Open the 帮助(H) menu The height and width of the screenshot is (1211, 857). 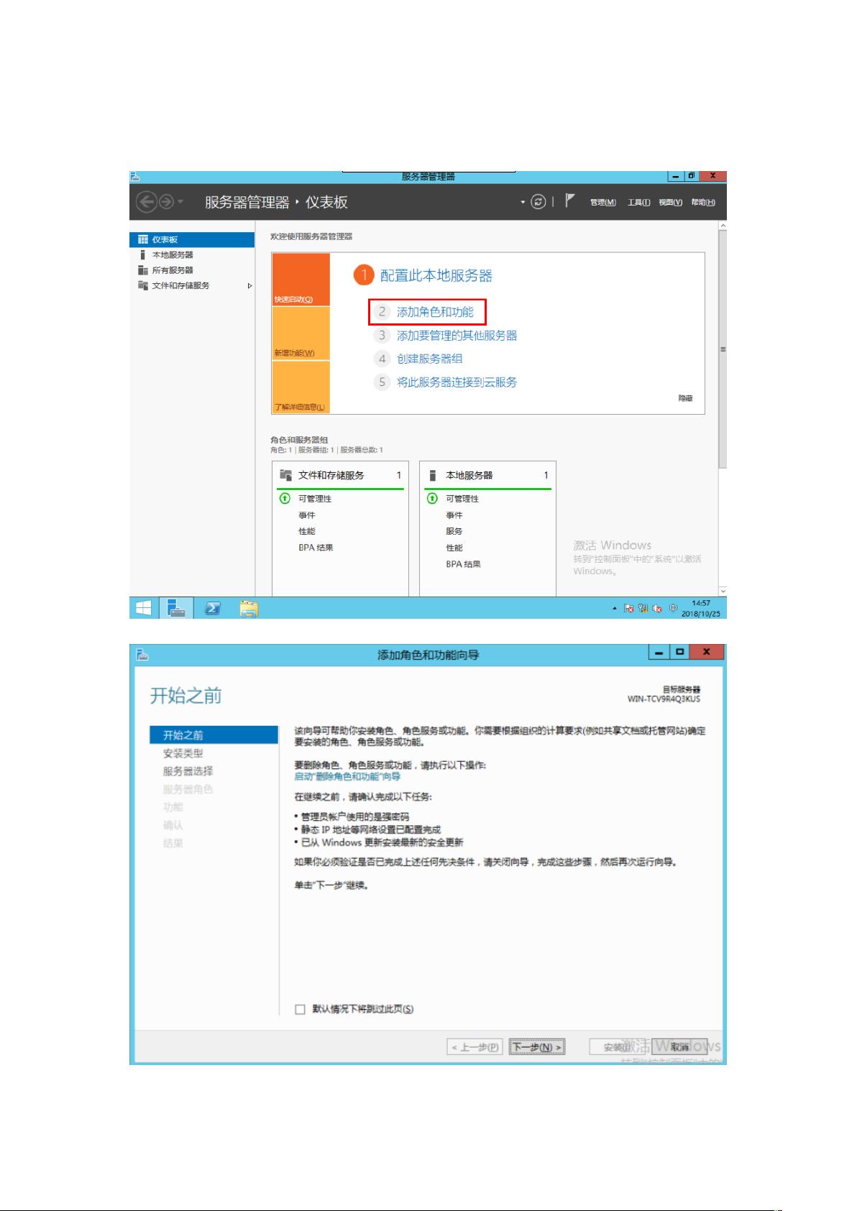(x=703, y=203)
